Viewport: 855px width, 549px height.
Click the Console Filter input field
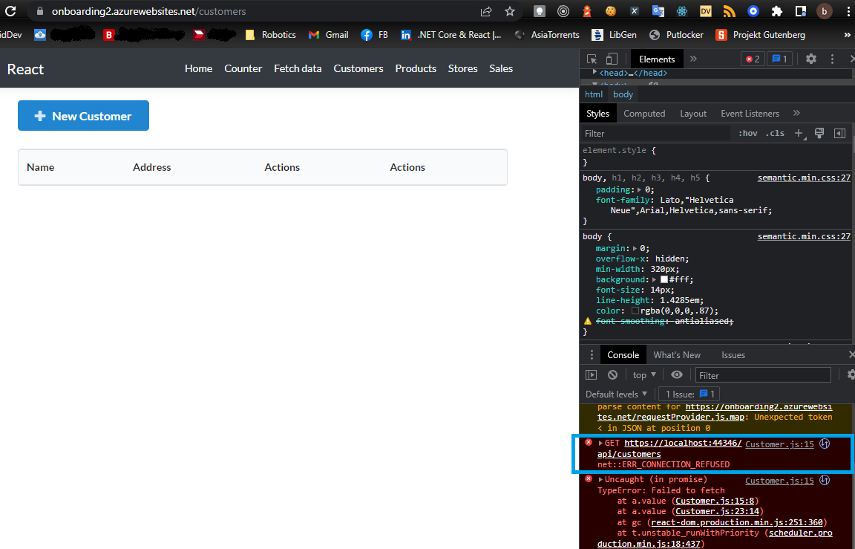click(x=763, y=375)
